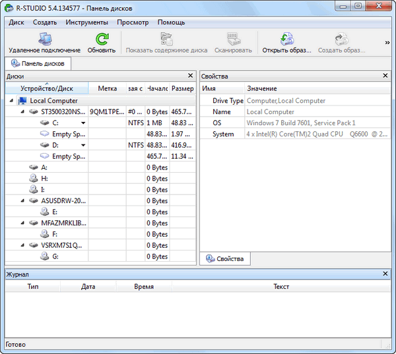Sort by the Размер column header
Image resolution: width=396 pixels, height=354 pixels.
coord(182,88)
